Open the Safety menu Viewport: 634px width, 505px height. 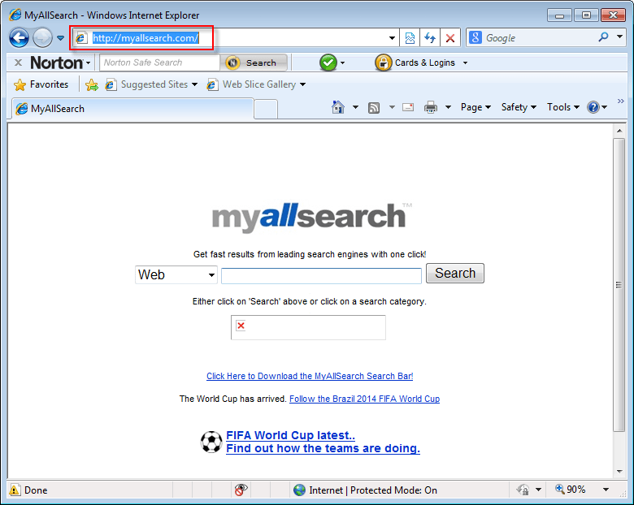[x=519, y=107]
